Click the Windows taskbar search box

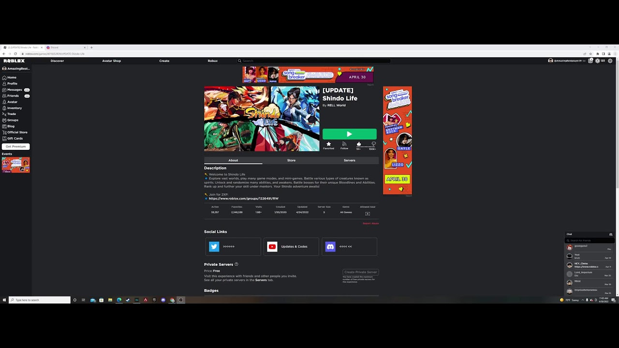pos(40,300)
